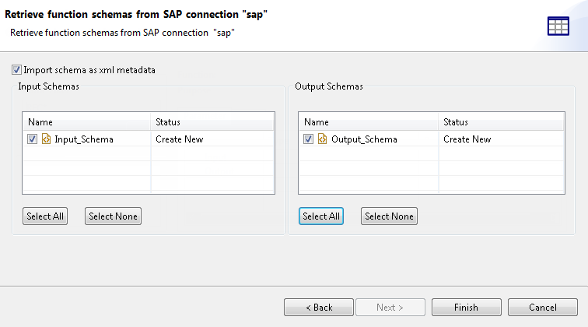
Task: Uncheck the Input_Schema checkbox
Action: coord(32,139)
